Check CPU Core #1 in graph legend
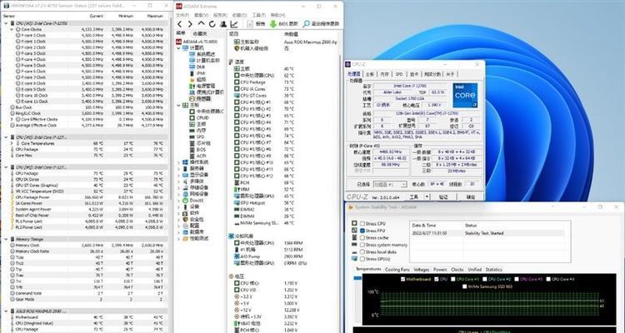The width and height of the screenshot is (625, 333). tap(452, 279)
